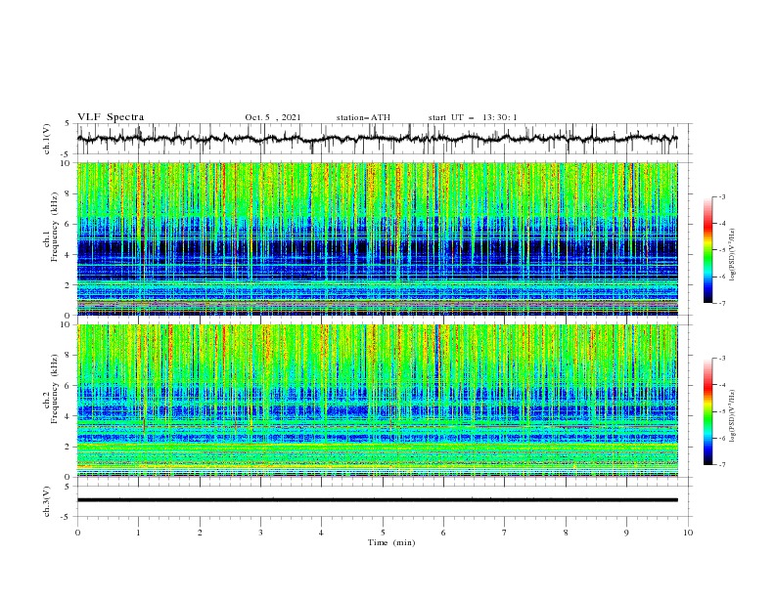The image size is (775, 598).
Task: Click time axis tick label "3"
Action: coord(260,533)
